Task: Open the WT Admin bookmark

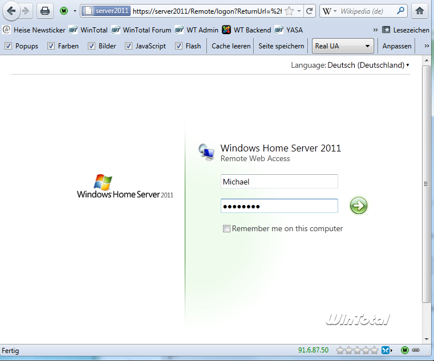Action: pos(197,30)
